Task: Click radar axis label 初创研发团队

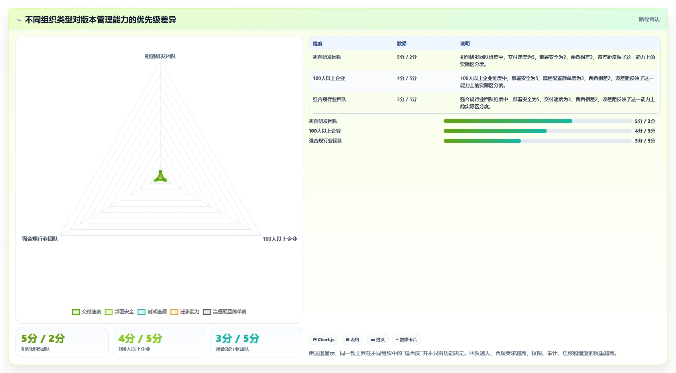Action: (160, 57)
